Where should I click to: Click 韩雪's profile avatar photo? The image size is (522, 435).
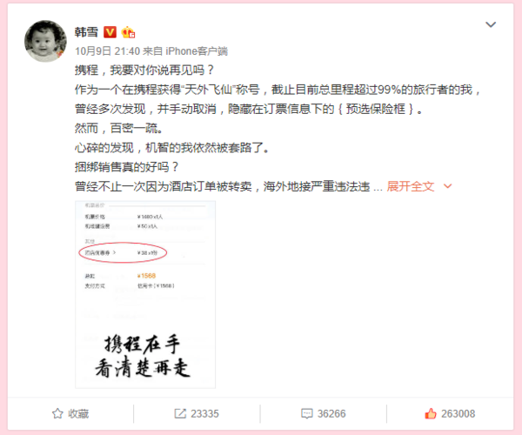point(45,41)
